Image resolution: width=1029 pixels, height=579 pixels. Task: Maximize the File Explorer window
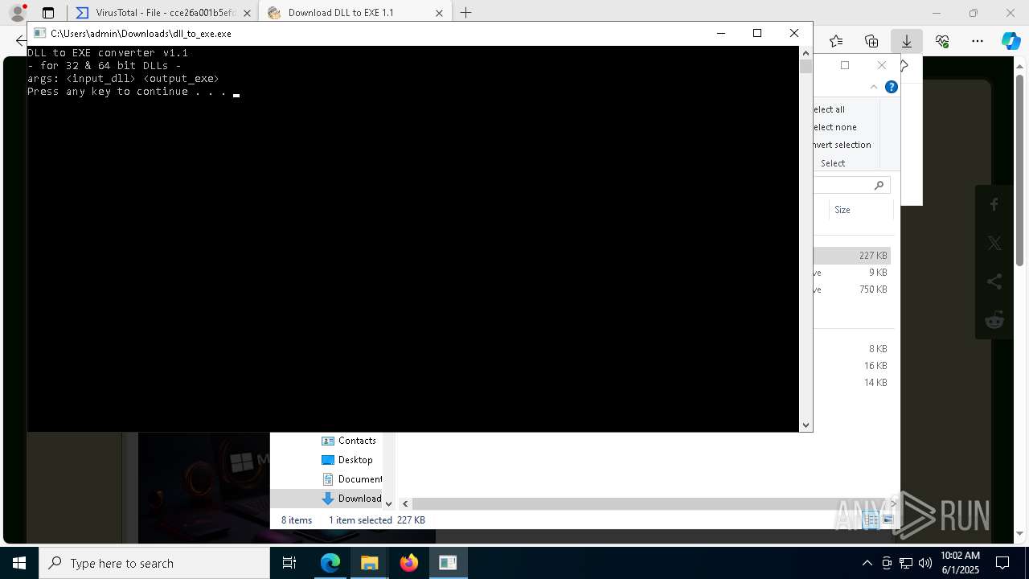point(845,65)
